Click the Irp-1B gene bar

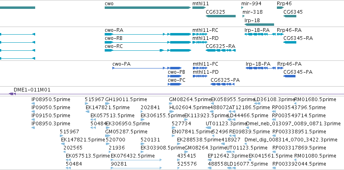point(259,25)
